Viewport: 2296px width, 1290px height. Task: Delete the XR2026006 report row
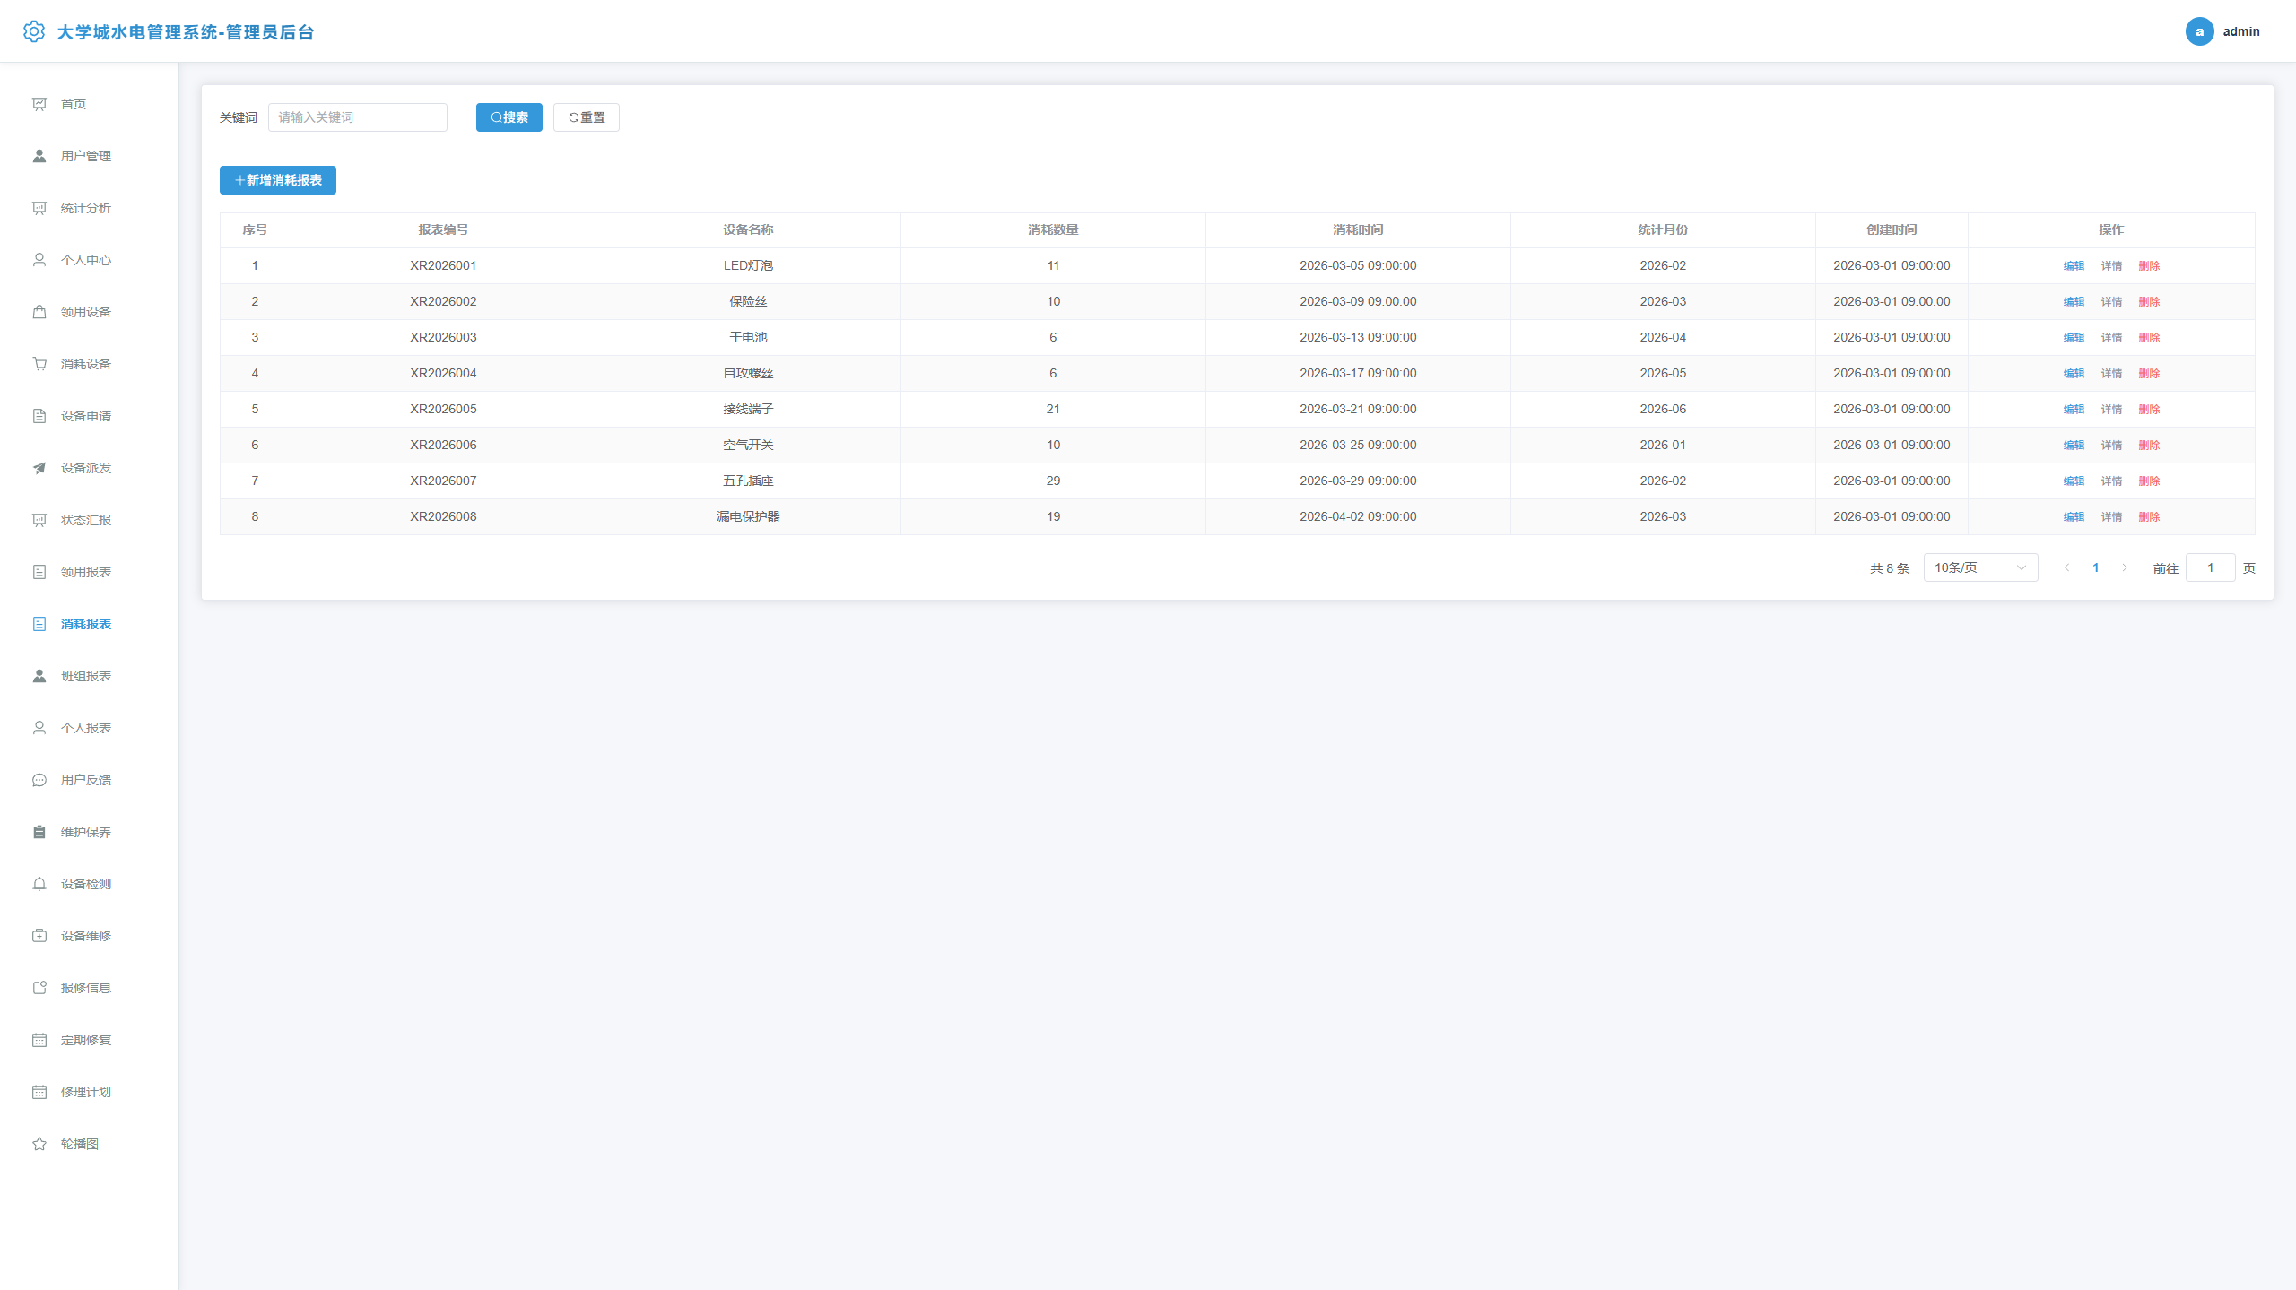(x=2149, y=446)
